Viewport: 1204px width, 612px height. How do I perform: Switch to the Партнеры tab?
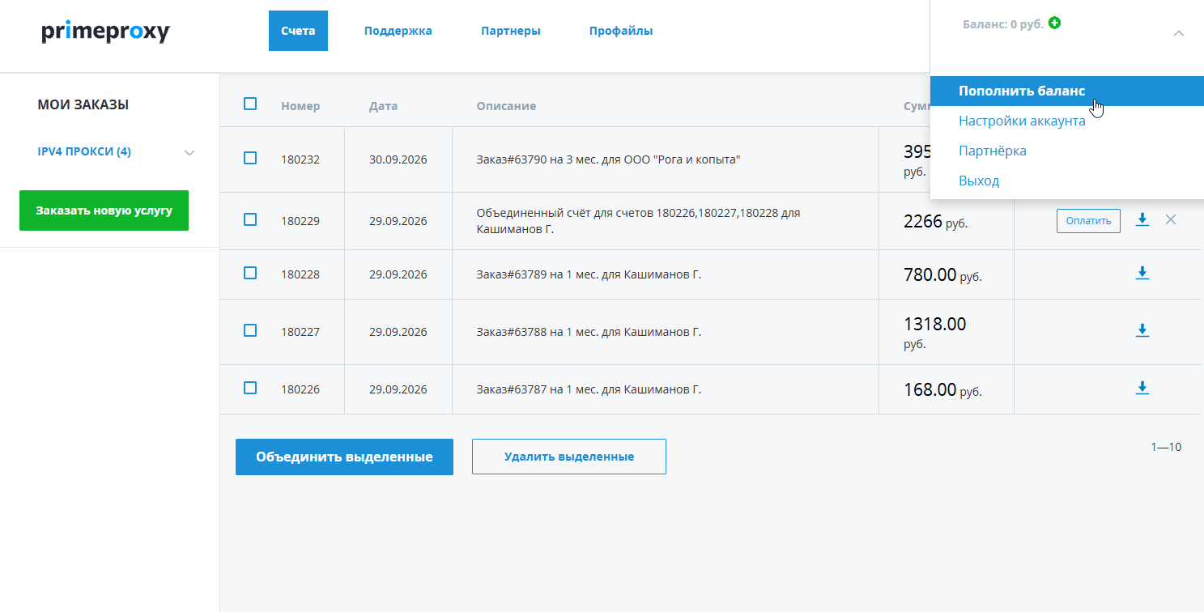(x=511, y=31)
